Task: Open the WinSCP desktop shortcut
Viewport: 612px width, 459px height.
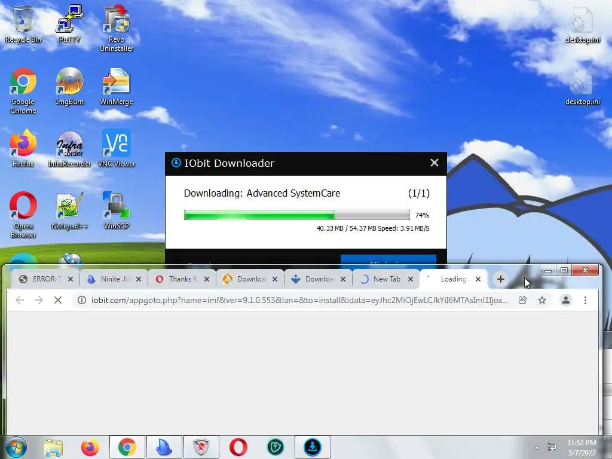Action: click(x=117, y=210)
